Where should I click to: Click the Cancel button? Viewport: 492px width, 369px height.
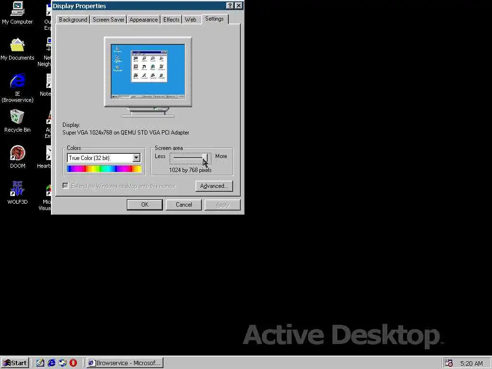(184, 205)
